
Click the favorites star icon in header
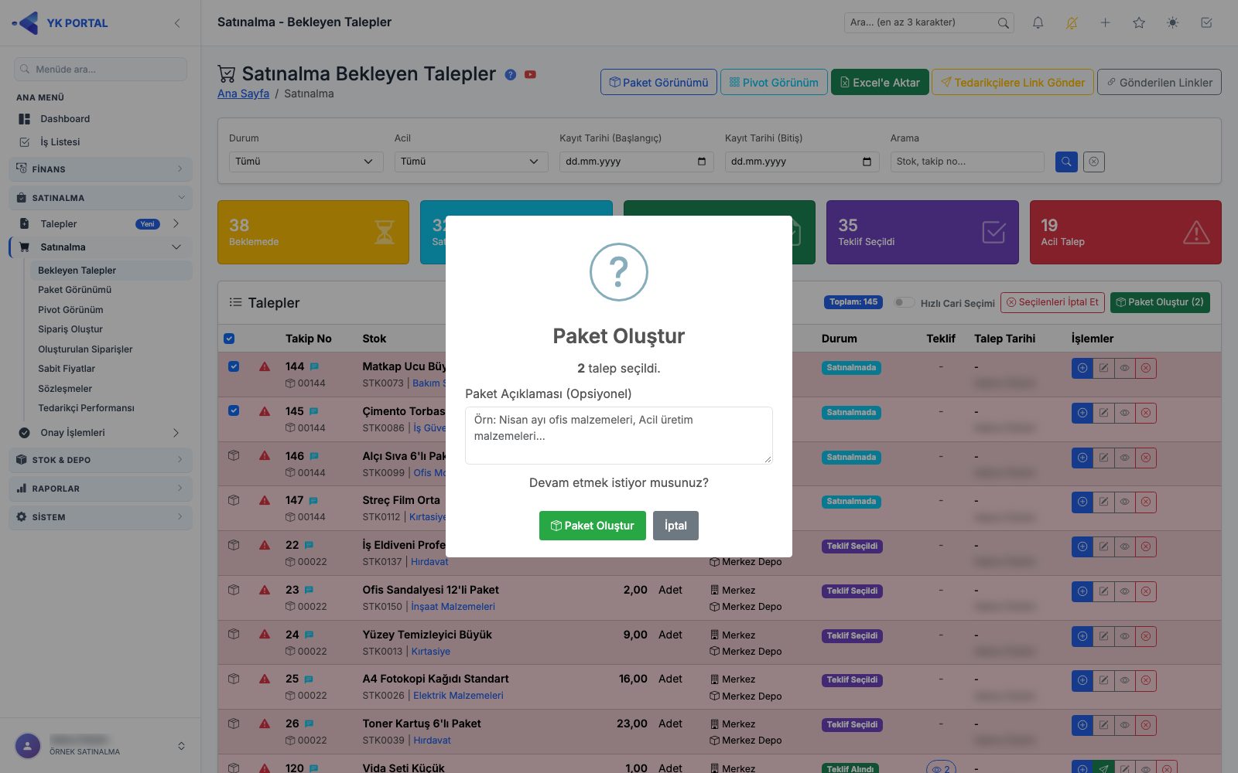tap(1139, 23)
